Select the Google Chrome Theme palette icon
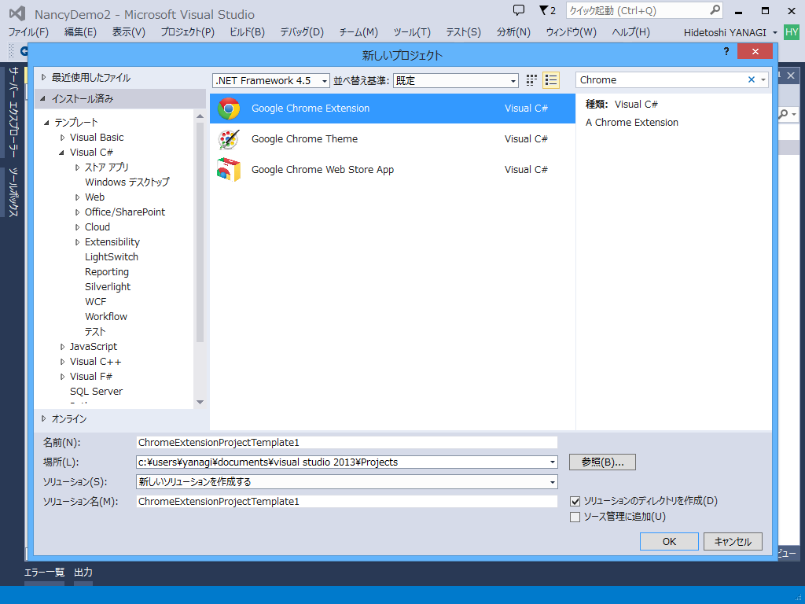Screen dimensions: 805x604 pos(229,138)
